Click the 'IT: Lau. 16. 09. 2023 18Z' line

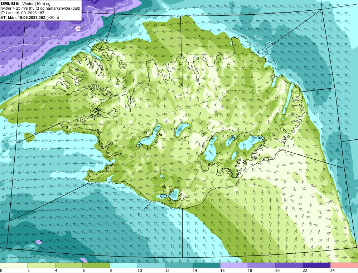[23, 13]
